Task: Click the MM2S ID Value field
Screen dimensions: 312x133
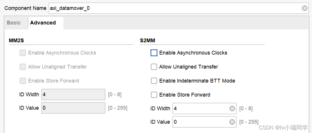Action: (73, 108)
